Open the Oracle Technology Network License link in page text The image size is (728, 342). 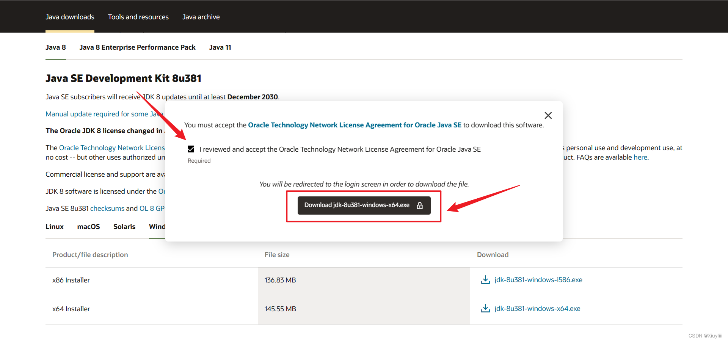[112, 148]
